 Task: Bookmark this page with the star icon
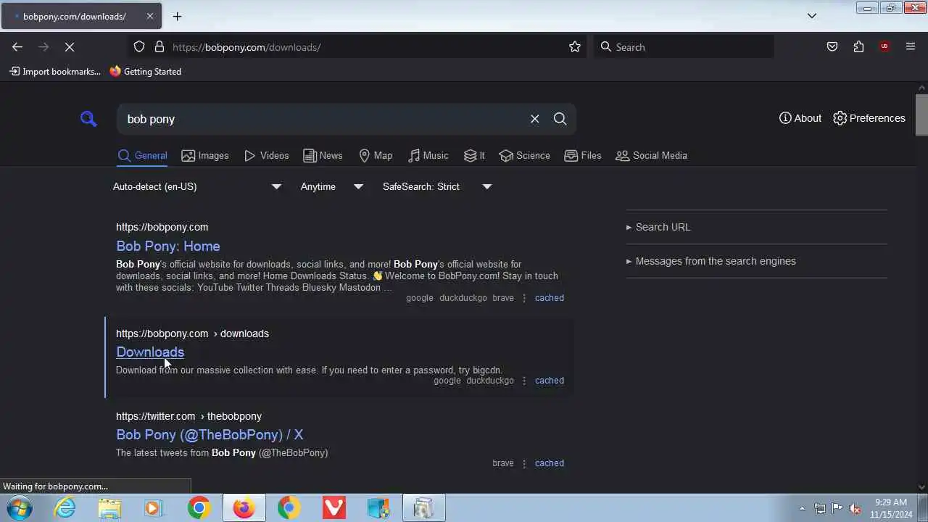(x=575, y=47)
